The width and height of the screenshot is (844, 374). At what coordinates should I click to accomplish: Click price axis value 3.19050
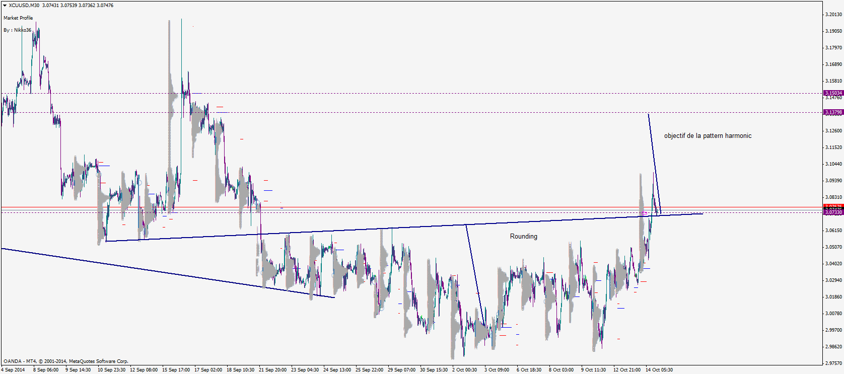pos(833,31)
